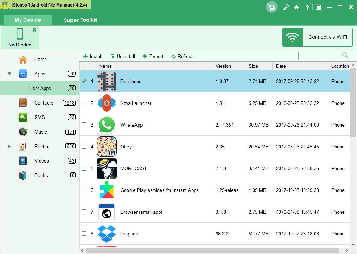357x254 pixels.
Task: Click the key registration icon in the header
Action: [286, 7]
